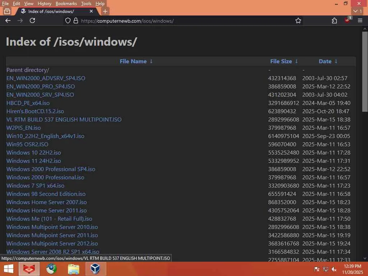Expand the list all tabs dropdown
Image resolution: width=368 pixels, height=276 pixels.
[x=358, y=11]
